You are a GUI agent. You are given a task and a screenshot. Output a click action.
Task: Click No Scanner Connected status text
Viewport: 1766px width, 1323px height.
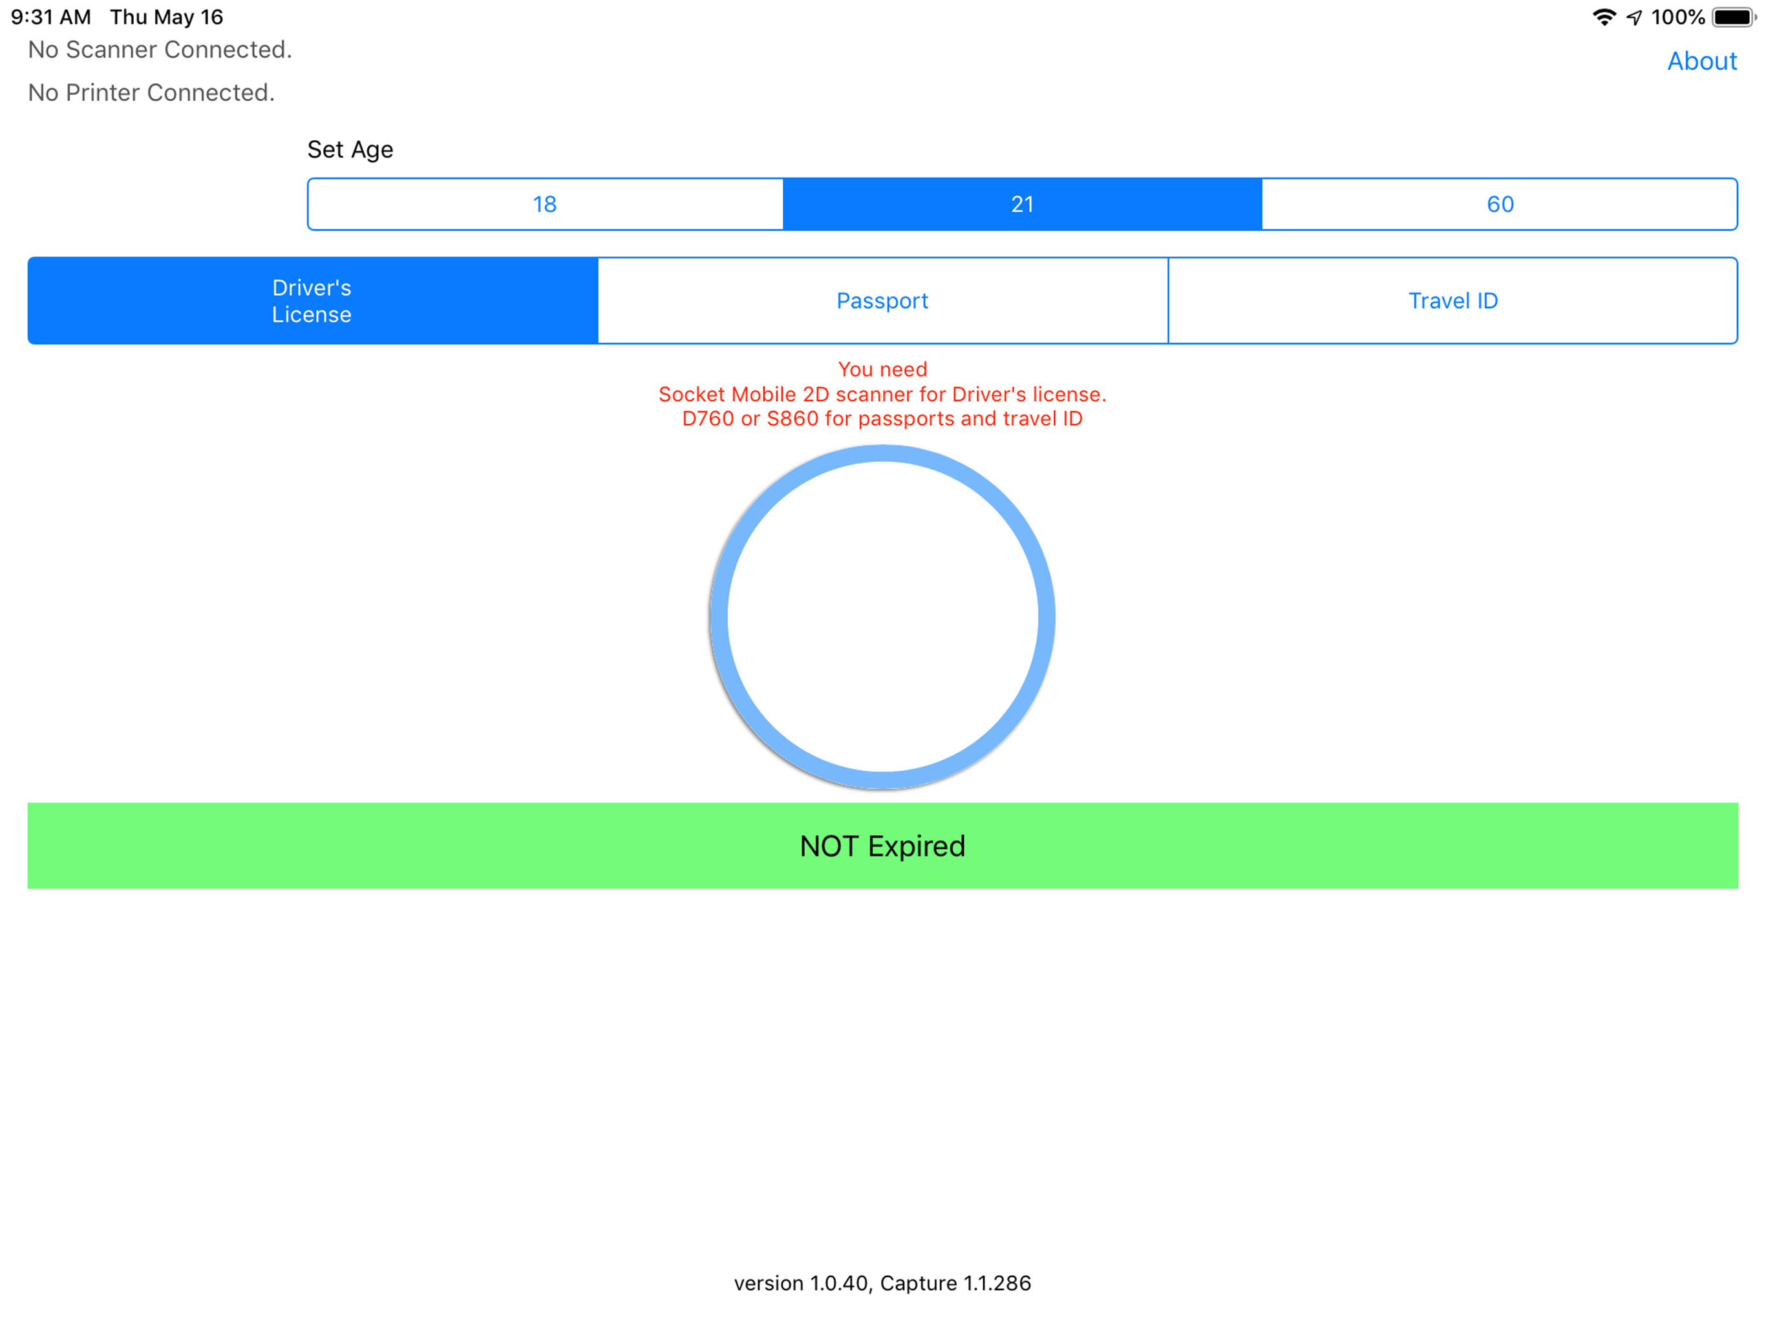[160, 50]
